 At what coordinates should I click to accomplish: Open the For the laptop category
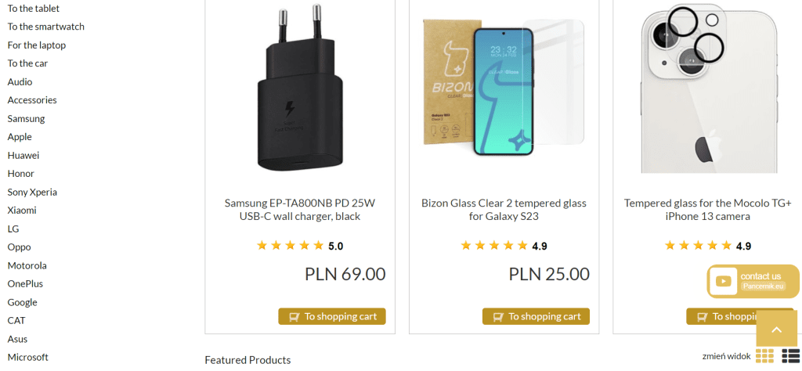coord(37,45)
